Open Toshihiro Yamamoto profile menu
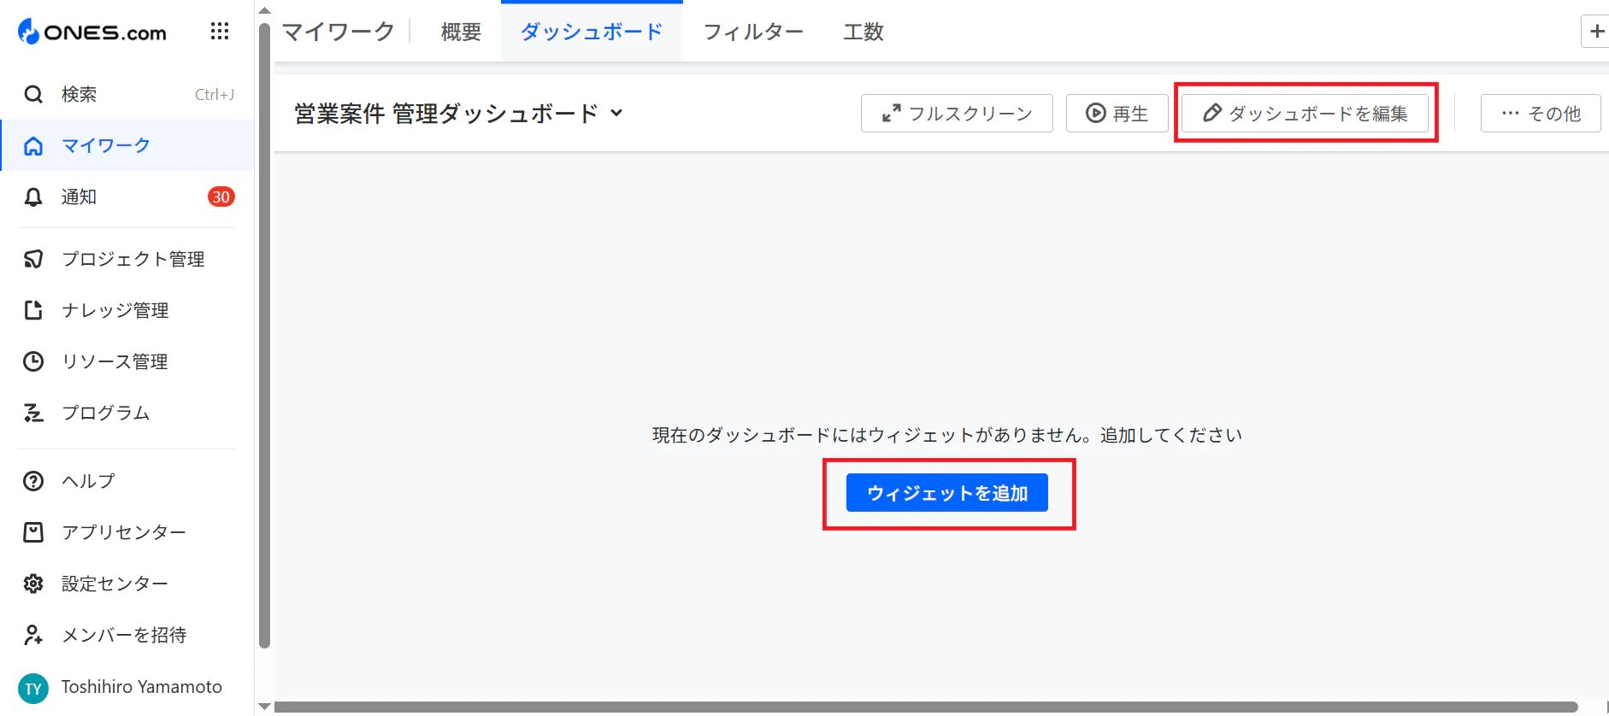 (x=127, y=687)
